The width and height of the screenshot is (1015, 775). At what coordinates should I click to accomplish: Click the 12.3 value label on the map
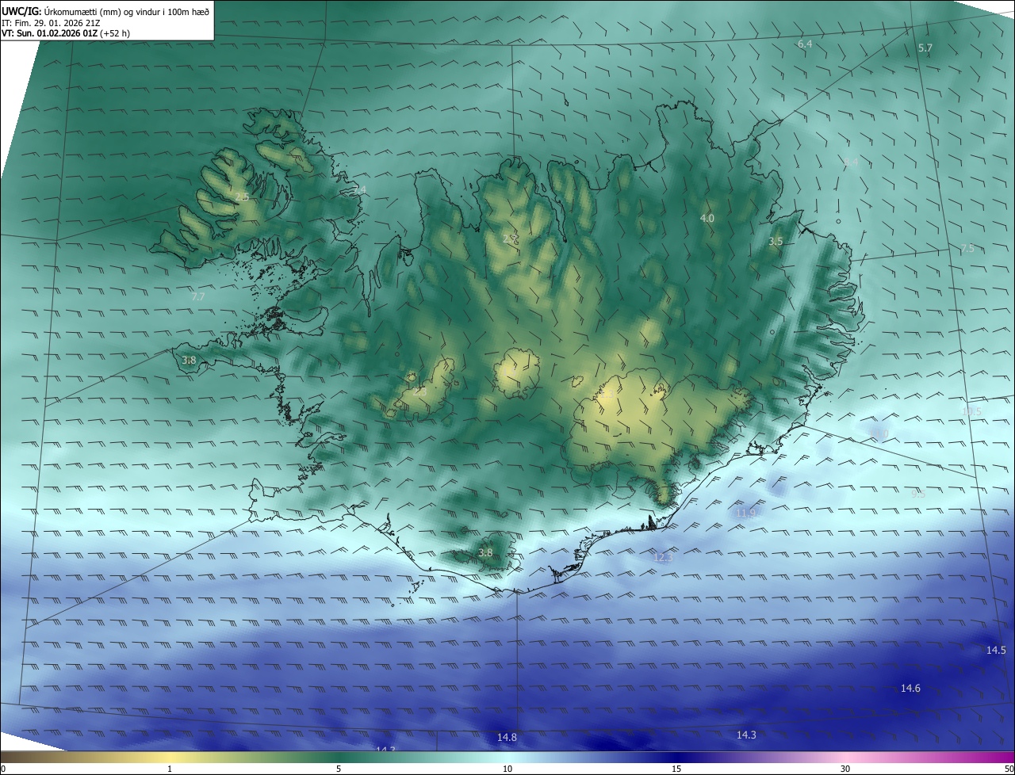coord(663,558)
